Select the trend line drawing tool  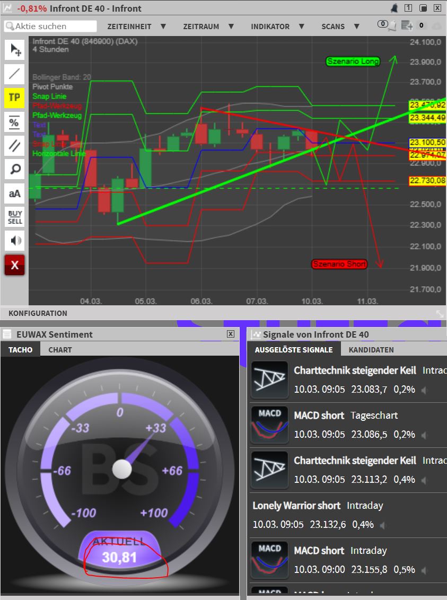[14, 74]
